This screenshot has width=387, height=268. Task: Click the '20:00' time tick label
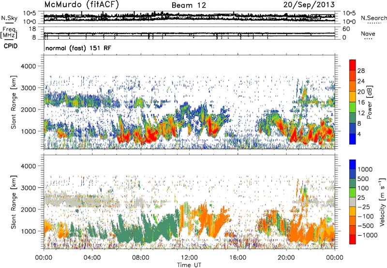pos(286,258)
